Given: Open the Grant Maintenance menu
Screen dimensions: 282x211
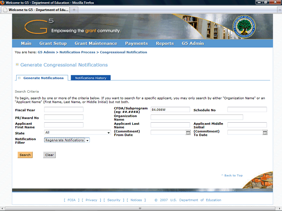Looking at the screenshot, I should tap(96, 44).
